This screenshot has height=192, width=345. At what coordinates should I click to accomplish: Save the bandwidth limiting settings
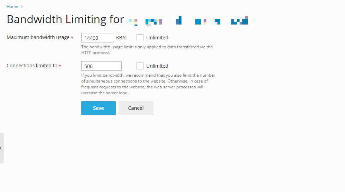click(x=99, y=108)
